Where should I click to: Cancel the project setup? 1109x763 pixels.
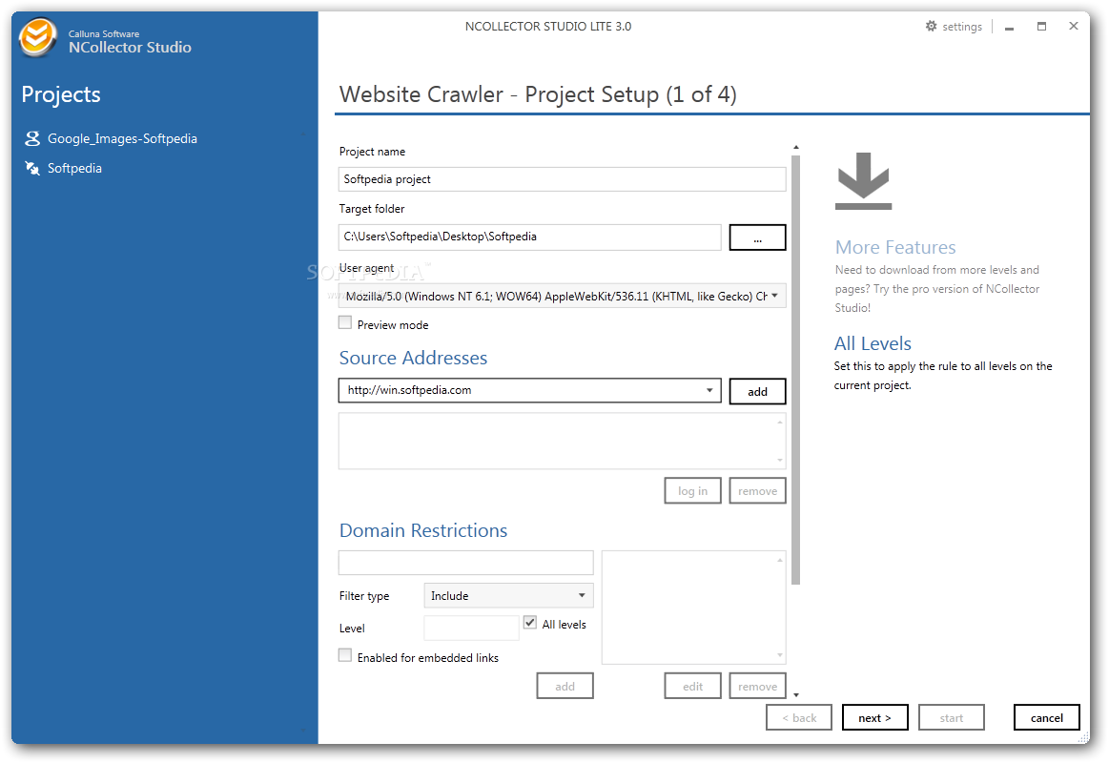point(1047,718)
